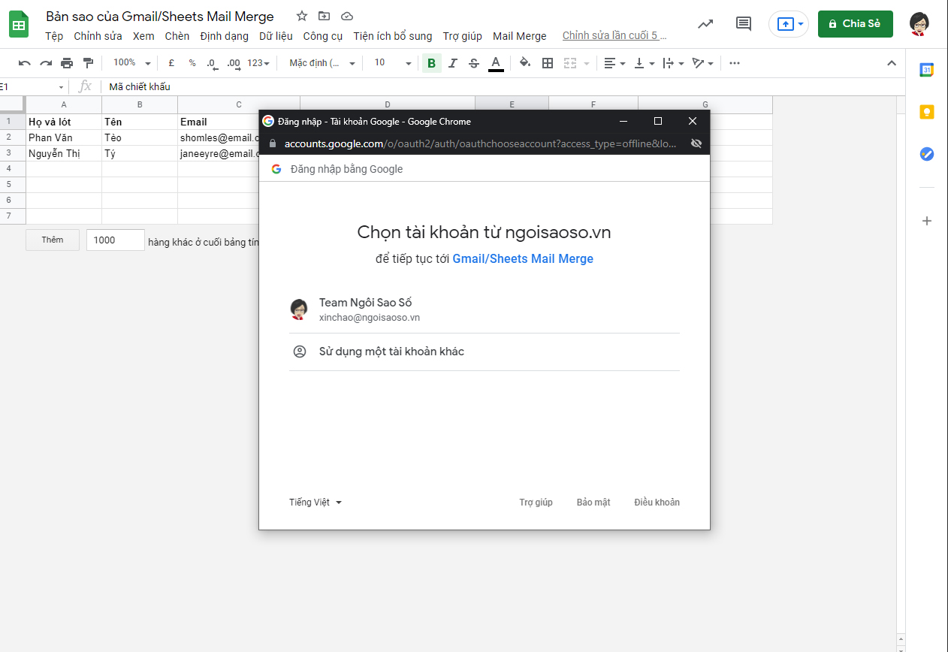
Task: Toggle the URL visibility eye icon
Action: pos(696,143)
